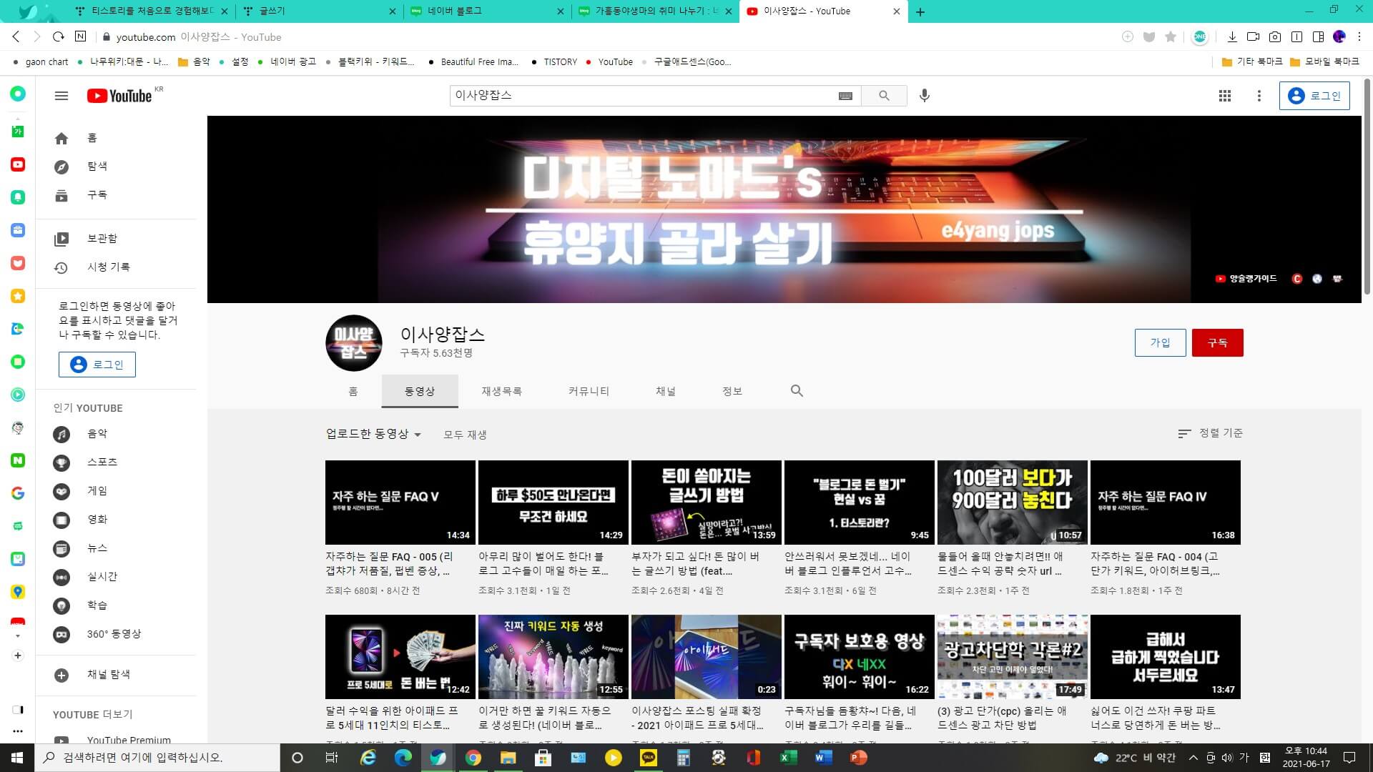Click the 이사양잡스 channel avatar
This screenshot has height=772, width=1373.
pyautogui.click(x=354, y=343)
